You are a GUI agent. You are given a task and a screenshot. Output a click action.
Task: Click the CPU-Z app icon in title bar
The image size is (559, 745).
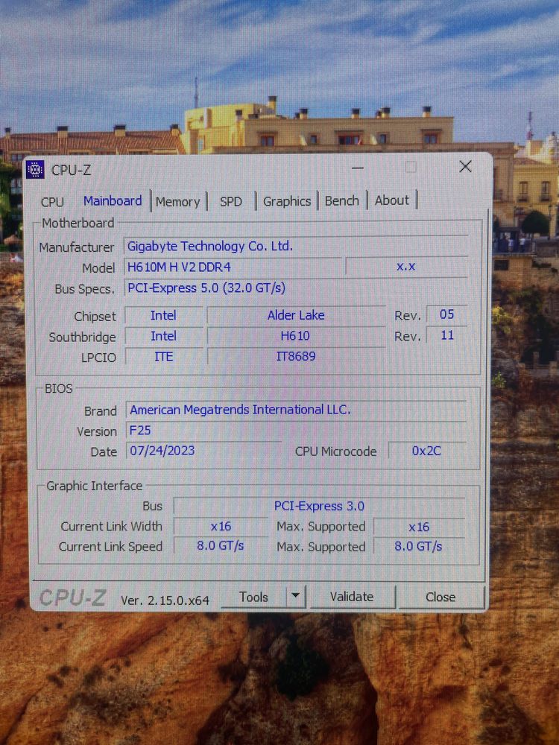coord(35,169)
